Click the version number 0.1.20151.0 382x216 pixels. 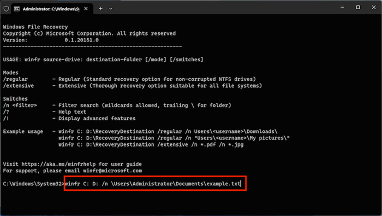tap(82, 40)
